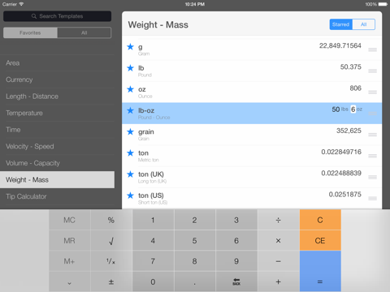Tap the blue equals key
This screenshot has height=292, width=390.
(320, 272)
